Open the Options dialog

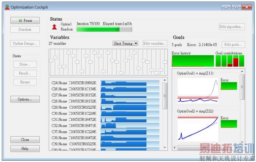25,99
